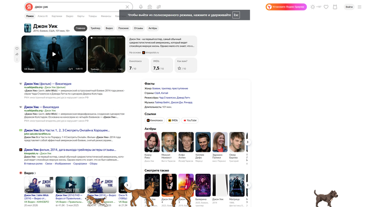The width and height of the screenshot is (369, 207).
Task: Show the next videos in the carousel with the arrow
Action: 127,185
